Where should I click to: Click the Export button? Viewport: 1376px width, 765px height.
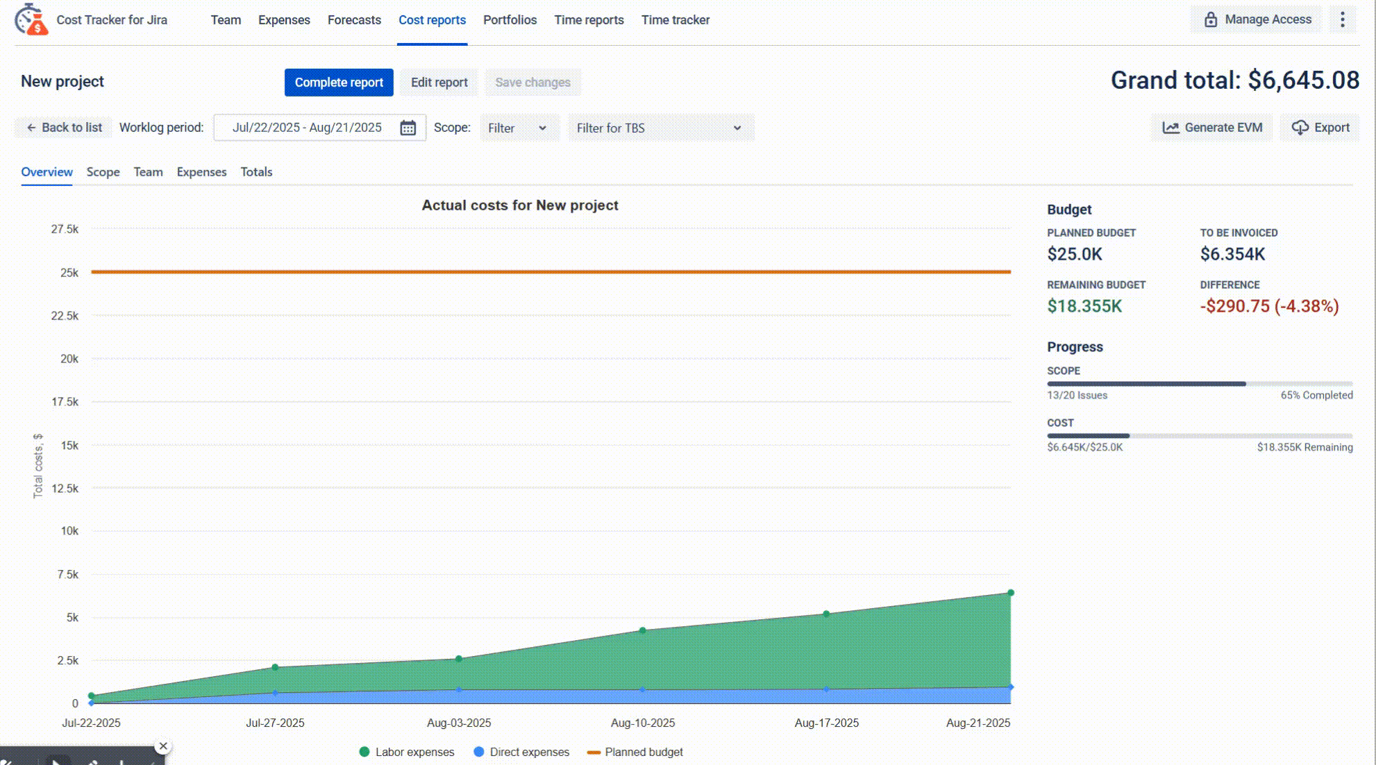click(1320, 128)
